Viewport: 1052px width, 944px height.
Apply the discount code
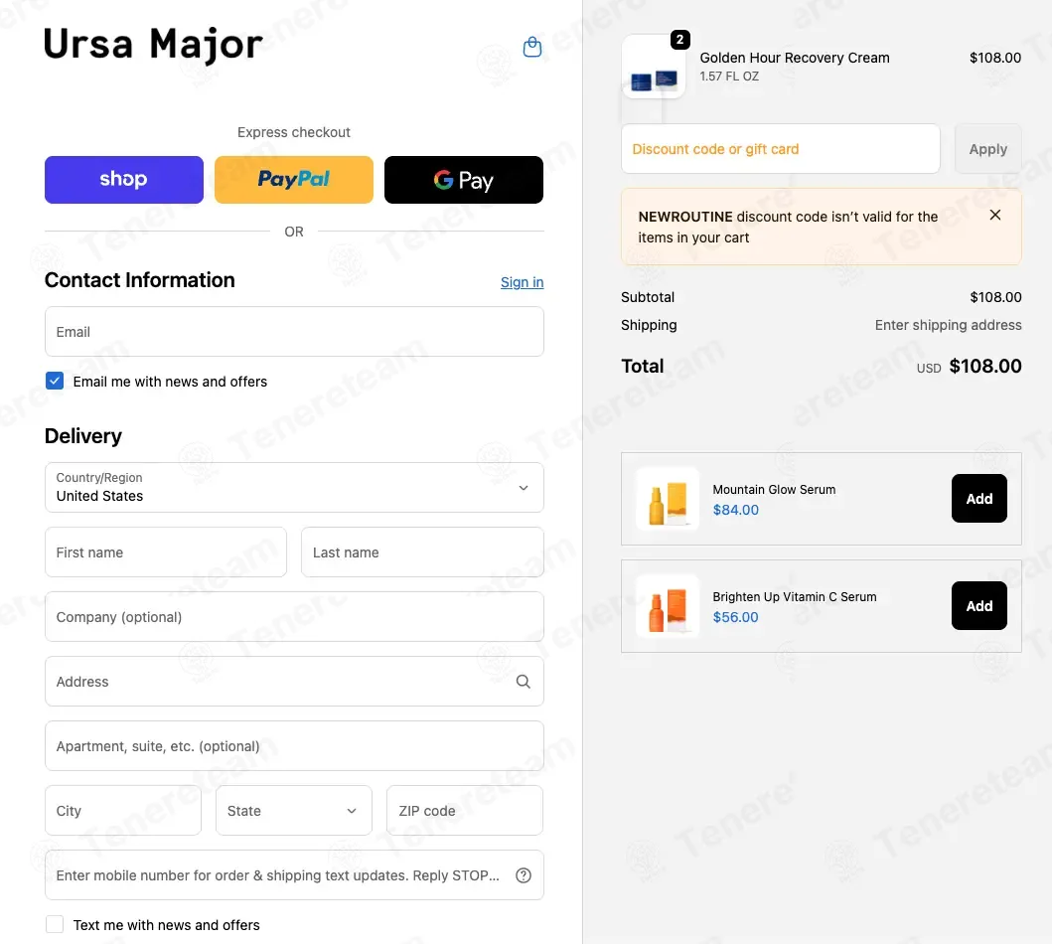tap(987, 149)
